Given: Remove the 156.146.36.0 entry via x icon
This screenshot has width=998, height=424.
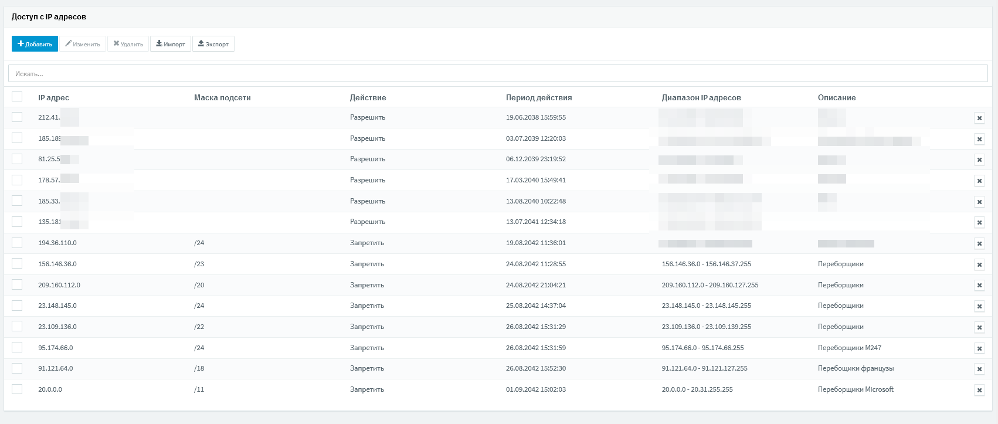Looking at the screenshot, I should [x=979, y=264].
